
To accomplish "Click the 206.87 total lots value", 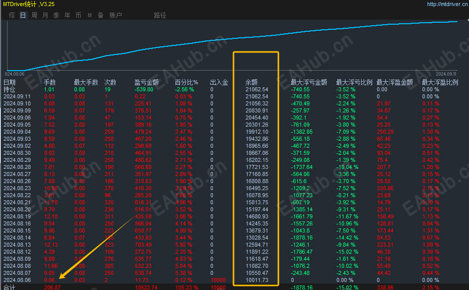I will point(52,287).
